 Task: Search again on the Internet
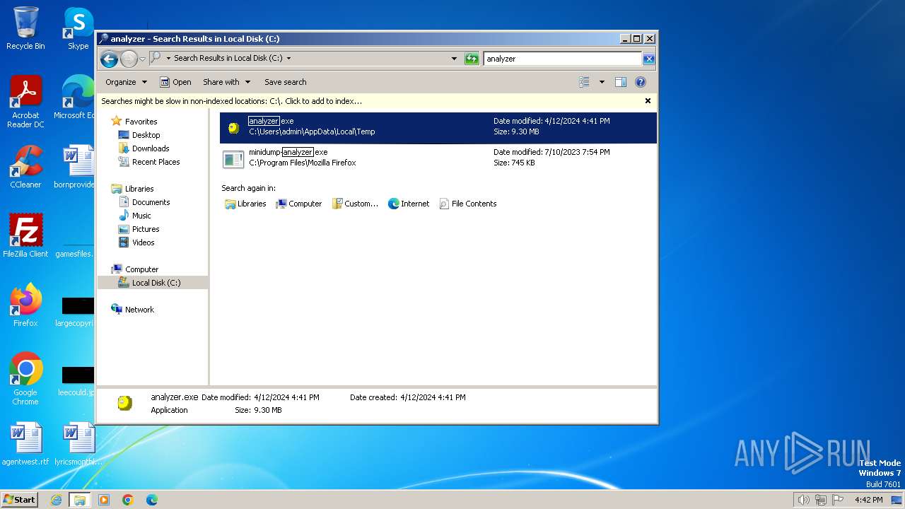(x=409, y=204)
